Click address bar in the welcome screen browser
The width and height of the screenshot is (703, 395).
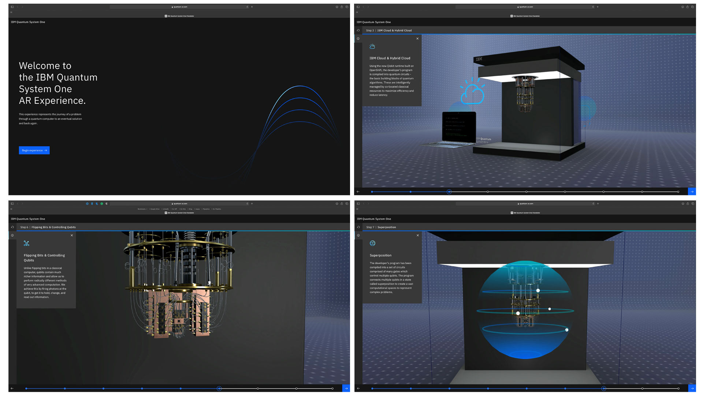click(x=179, y=7)
